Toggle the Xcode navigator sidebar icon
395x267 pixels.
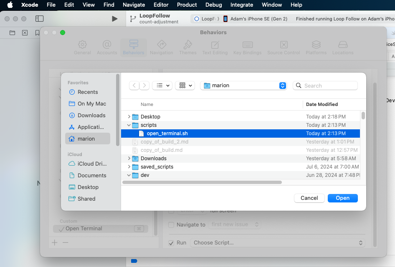coord(39,19)
